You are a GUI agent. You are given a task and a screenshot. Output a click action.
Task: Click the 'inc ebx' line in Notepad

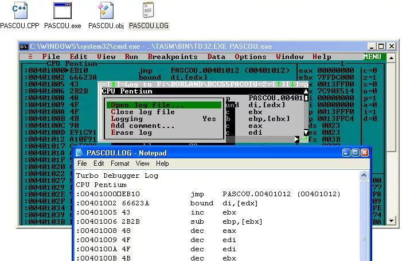click(x=156, y=212)
